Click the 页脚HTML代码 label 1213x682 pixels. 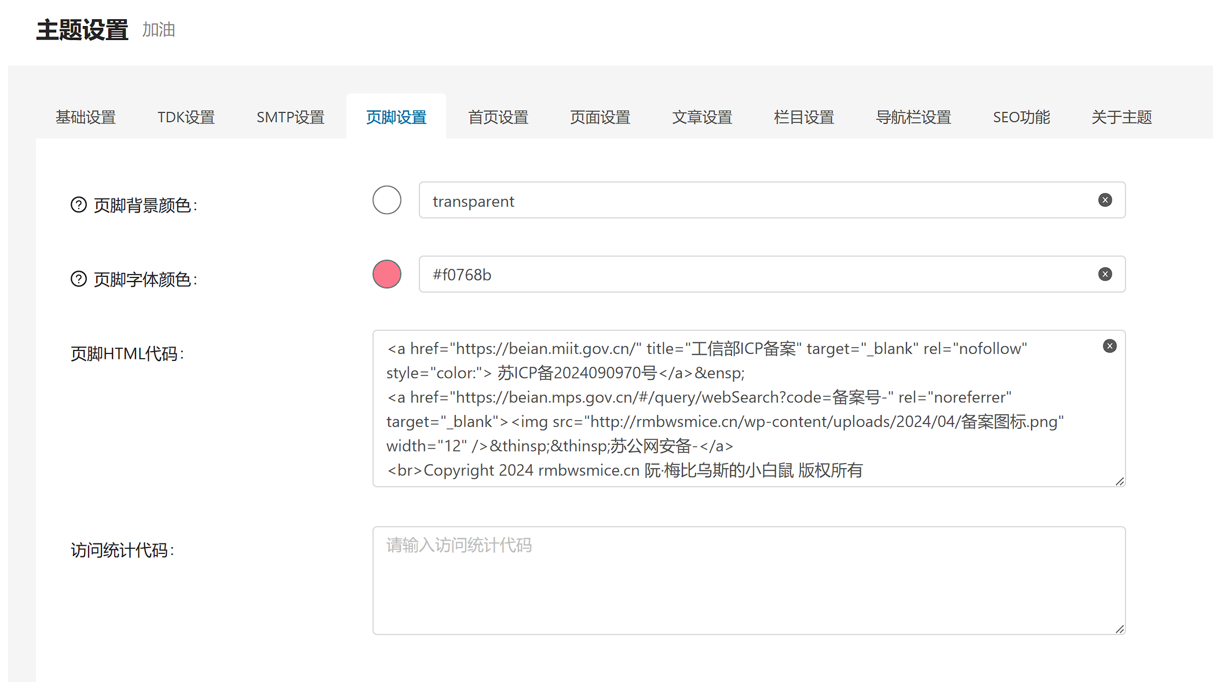point(127,353)
